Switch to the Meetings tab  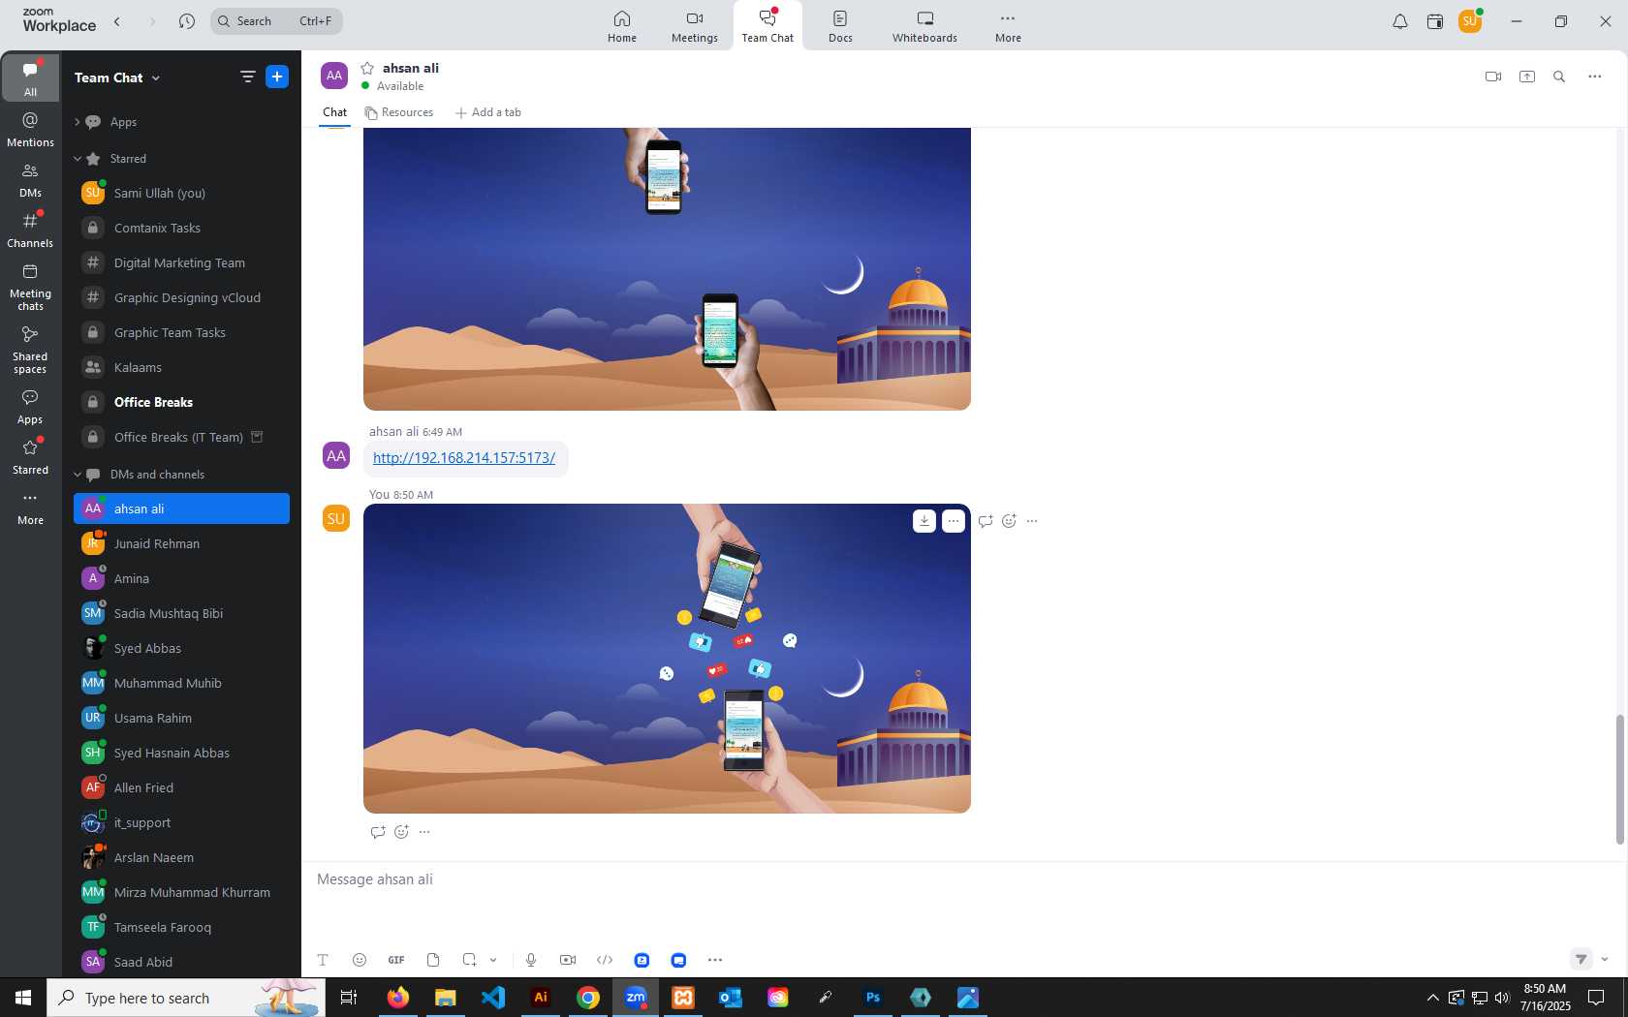click(x=695, y=26)
